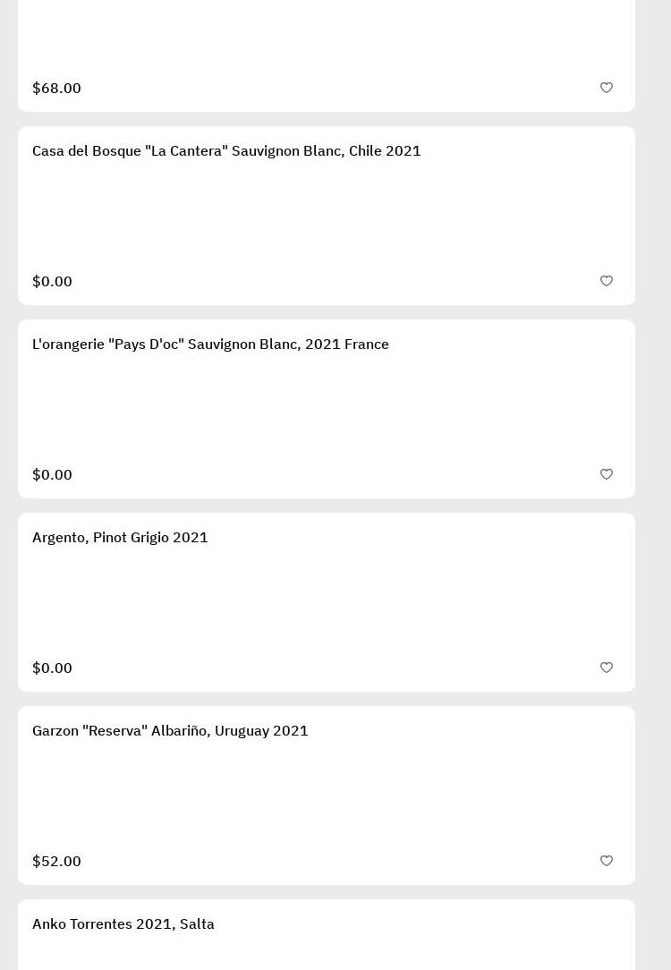Click $0.00 price under Argento Pinot Grigio
The image size is (671, 970).
click(52, 668)
